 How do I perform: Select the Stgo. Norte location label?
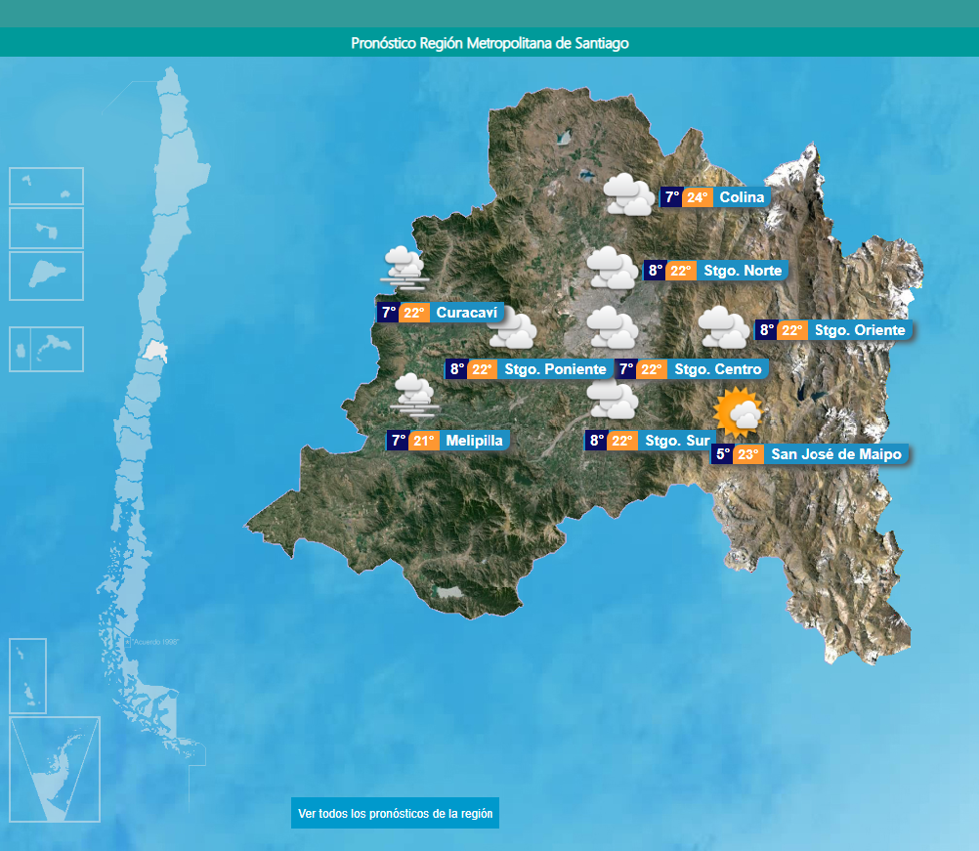743,271
